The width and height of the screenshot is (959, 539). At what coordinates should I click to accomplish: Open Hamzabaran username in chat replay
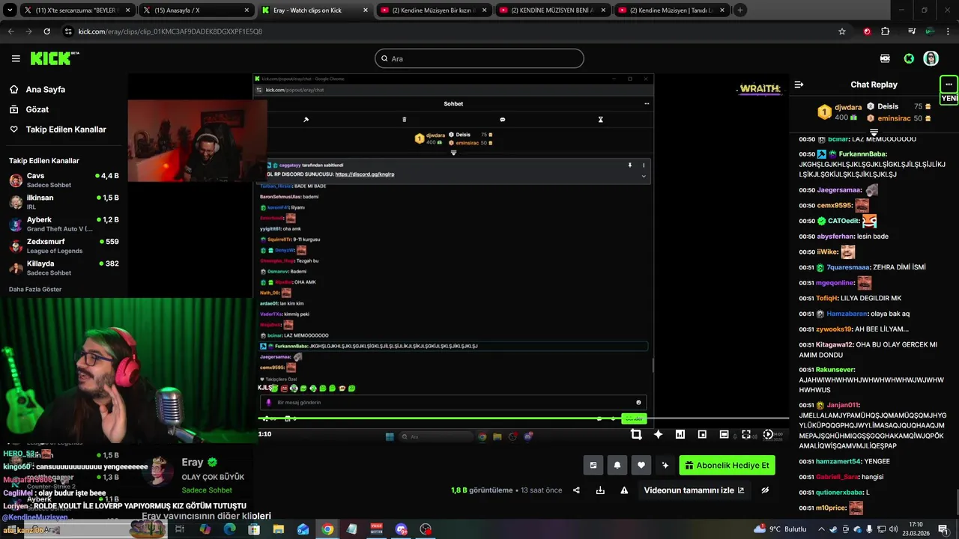tap(847, 314)
